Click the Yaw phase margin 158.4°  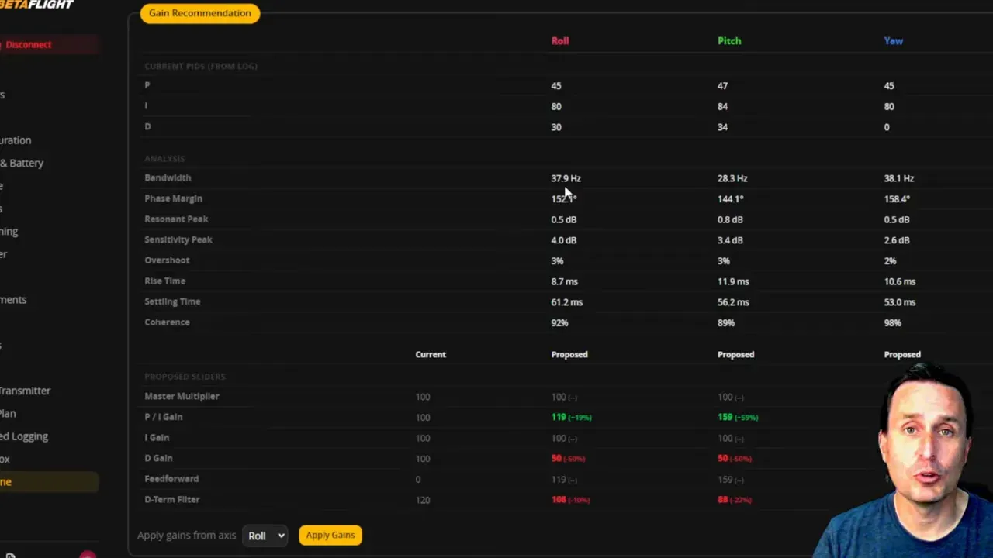(897, 199)
